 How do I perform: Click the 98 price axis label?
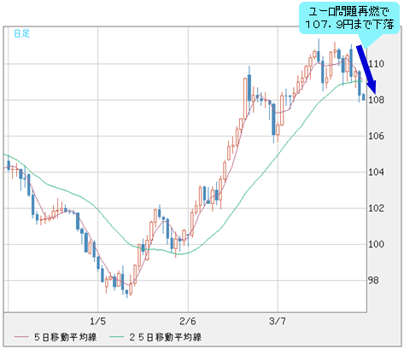(373, 281)
